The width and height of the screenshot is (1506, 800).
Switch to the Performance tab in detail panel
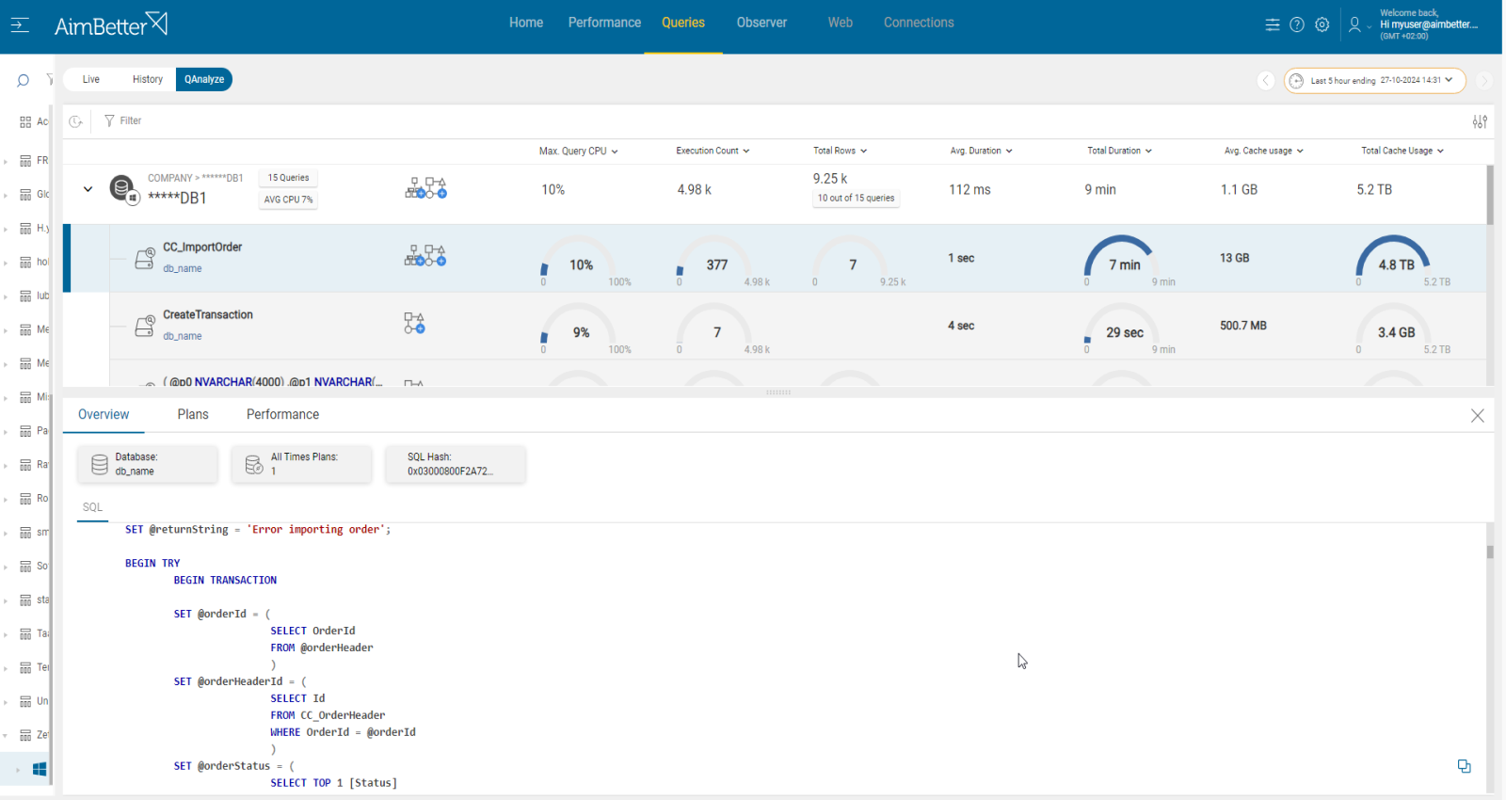coord(282,415)
